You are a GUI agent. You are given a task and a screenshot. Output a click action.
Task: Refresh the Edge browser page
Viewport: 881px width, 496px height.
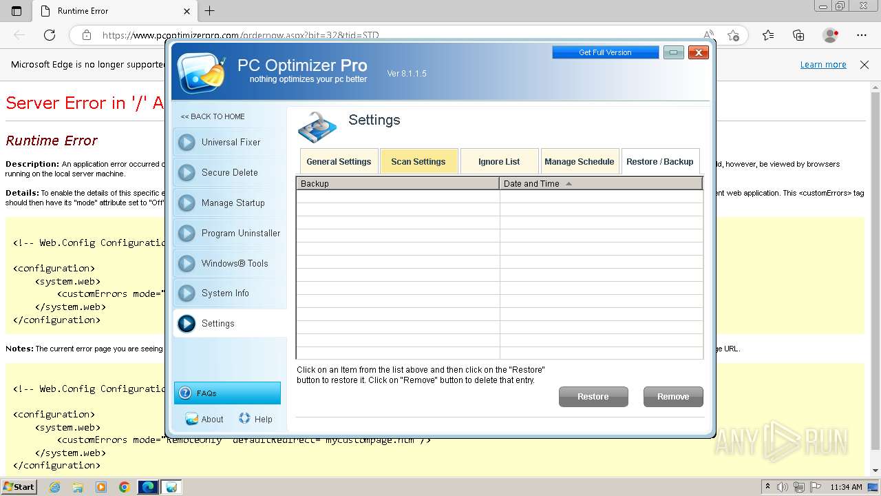(x=50, y=35)
